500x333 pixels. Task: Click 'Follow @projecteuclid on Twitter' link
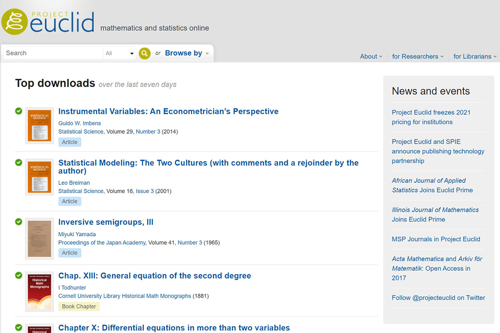pyautogui.click(x=438, y=298)
